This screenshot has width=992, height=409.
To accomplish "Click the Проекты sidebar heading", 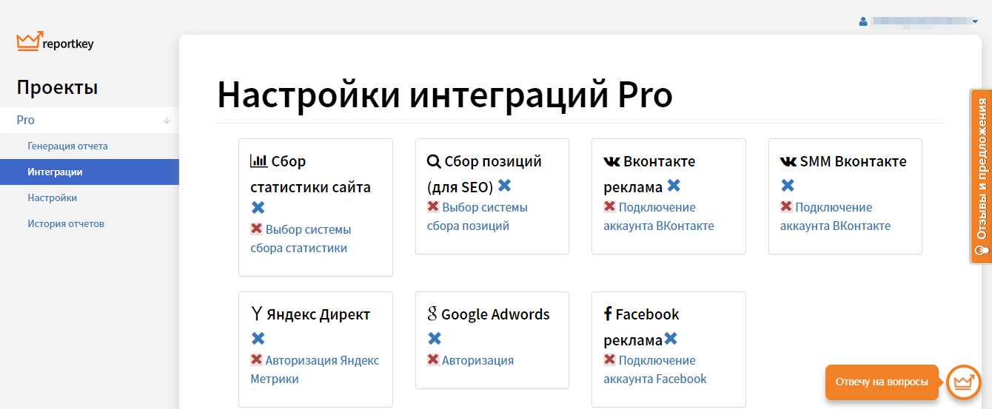I will pos(57,87).
